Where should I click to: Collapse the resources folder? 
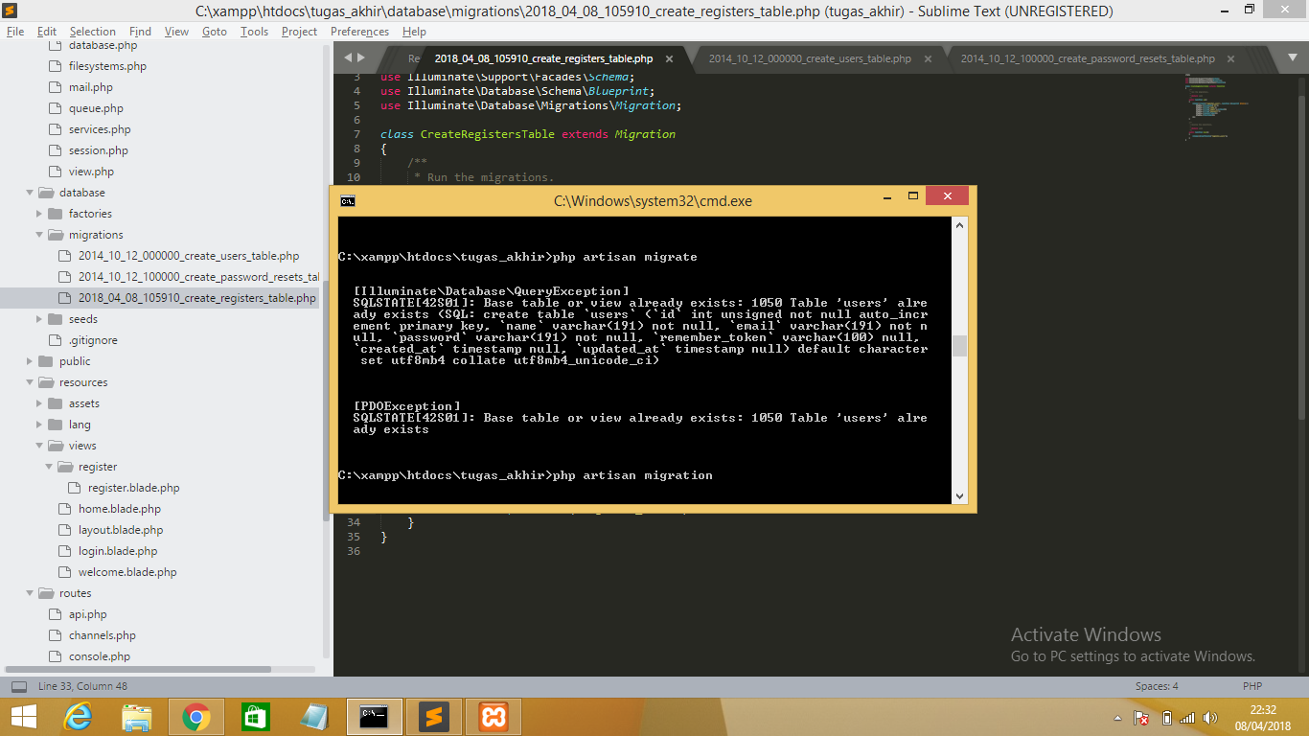(30, 382)
